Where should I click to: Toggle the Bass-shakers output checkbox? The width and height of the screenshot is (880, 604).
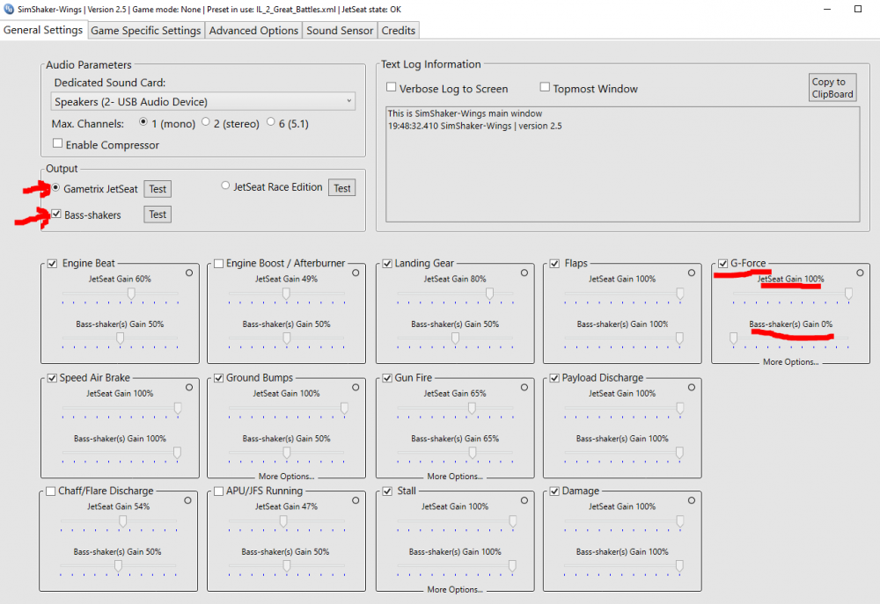pos(56,214)
